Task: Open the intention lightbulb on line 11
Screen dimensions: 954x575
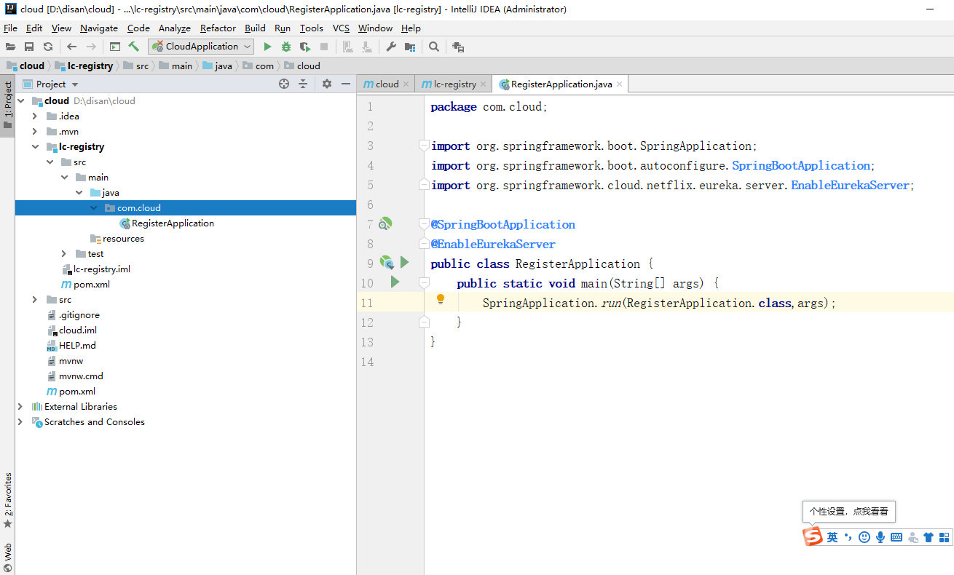Action: tap(441, 298)
